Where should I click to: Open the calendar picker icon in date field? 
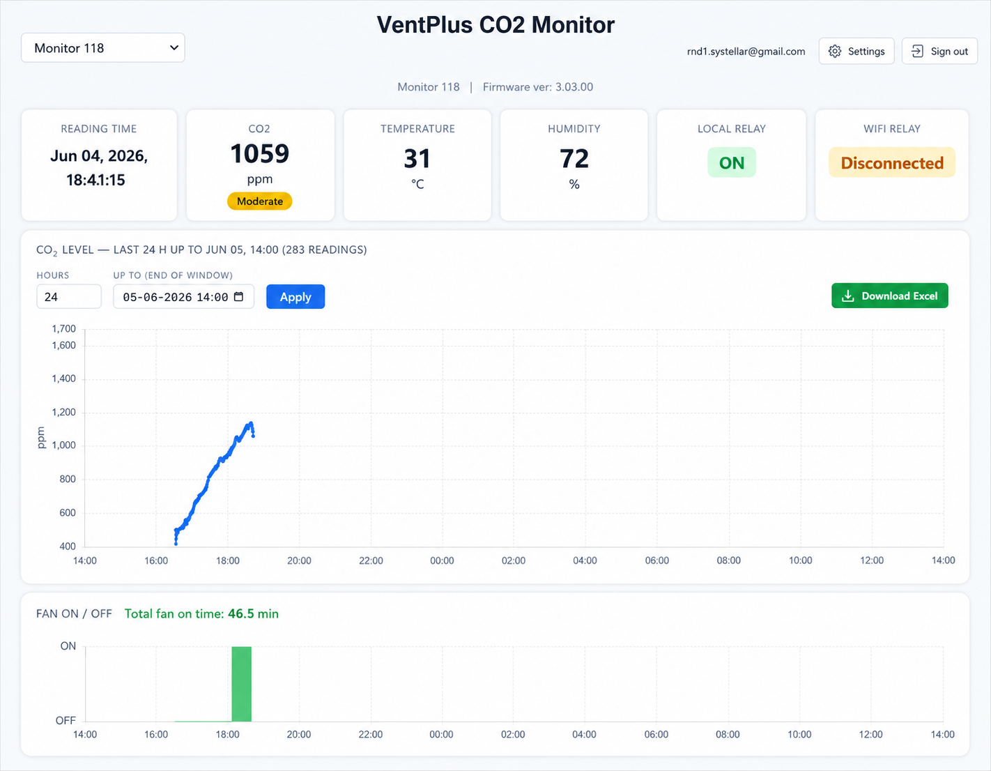pyautogui.click(x=238, y=297)
